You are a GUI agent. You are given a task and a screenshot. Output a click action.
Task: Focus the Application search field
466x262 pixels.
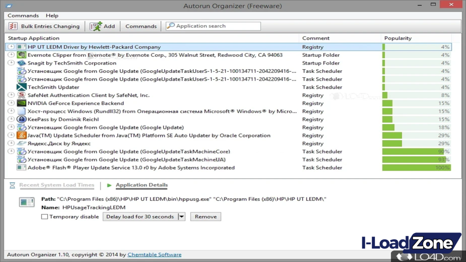click(x=213, y=26)
